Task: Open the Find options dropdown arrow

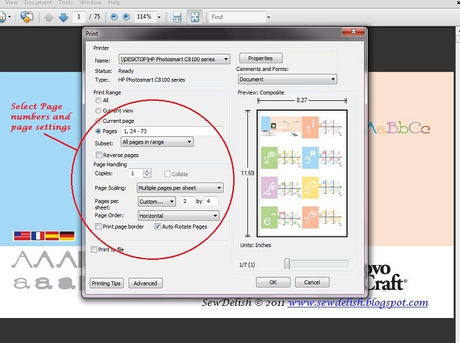Action: [x=268, y=17]
